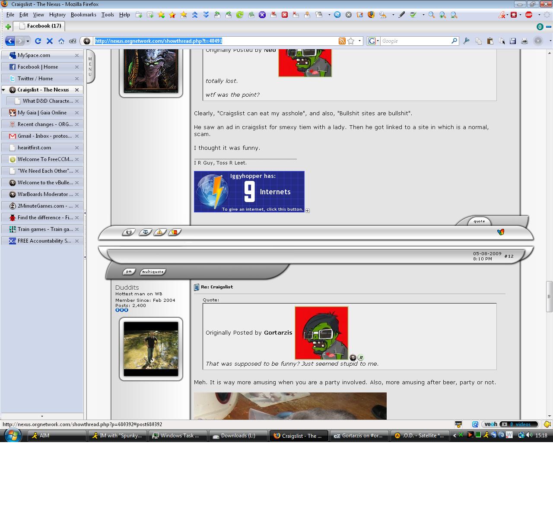553x506 pixels.
Task: Click the page vertical scrollbar thumb
Action: pyautogui.click(x=549, y=297)
